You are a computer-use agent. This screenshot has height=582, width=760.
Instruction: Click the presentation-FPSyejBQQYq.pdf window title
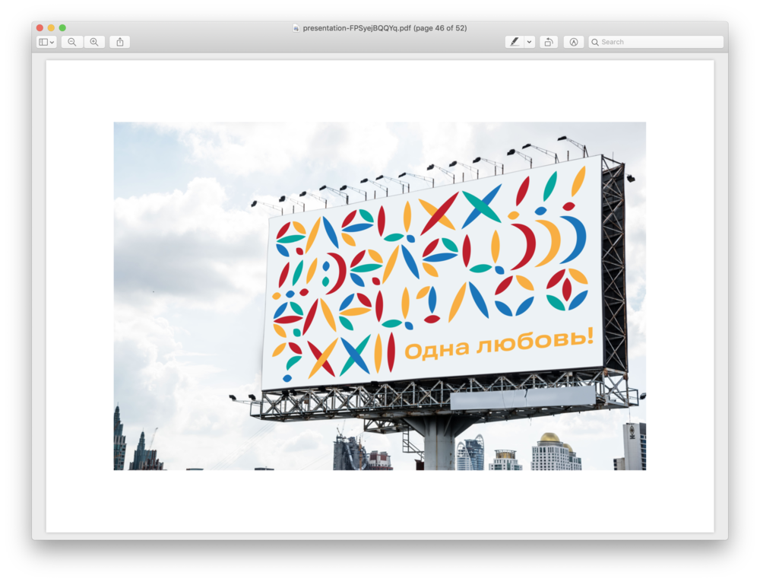coord(385,28)
